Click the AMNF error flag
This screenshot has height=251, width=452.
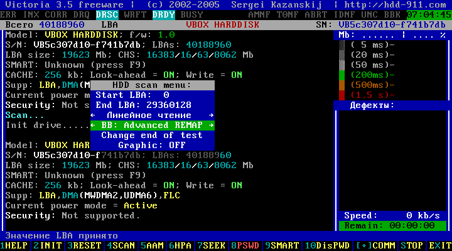(259, 14)
